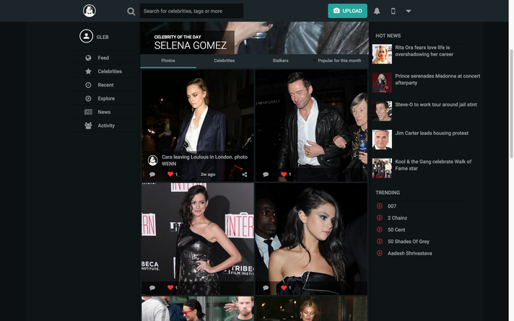Open comments on Anne Hathaway photo
The height and width of the screenshot is (321, 514).
(x=152, y=288)
